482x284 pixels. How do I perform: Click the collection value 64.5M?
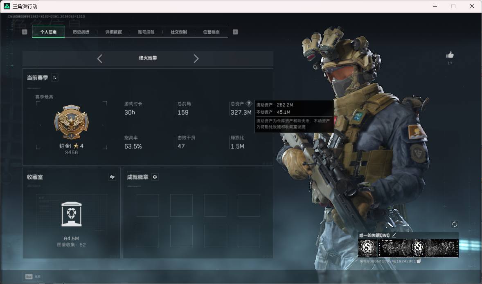[71, 238]
